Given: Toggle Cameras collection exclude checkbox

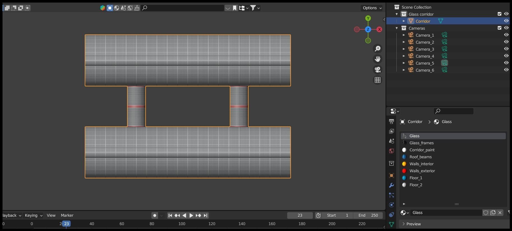Looking at the screenshot, I should [x=499, y=28].
